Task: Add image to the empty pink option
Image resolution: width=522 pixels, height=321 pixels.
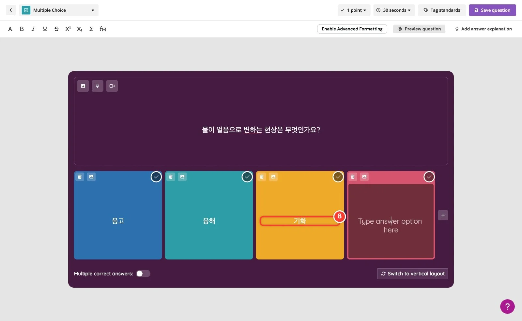Action: point(364,177)
